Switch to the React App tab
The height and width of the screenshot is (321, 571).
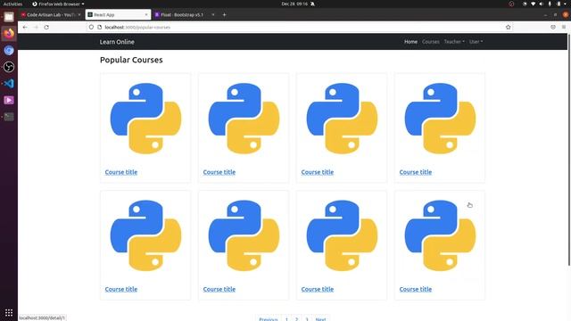pyautogui.click(x=118, y=15)
